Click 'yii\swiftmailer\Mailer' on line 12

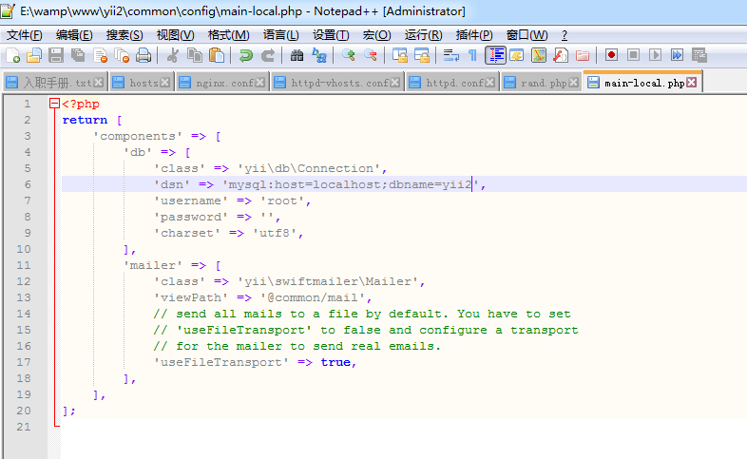pos(328,281)
